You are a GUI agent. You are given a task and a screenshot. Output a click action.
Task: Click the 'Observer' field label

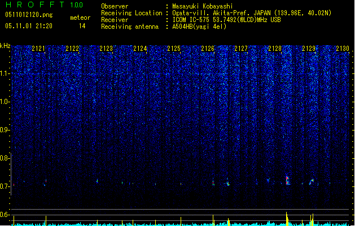coord(115,6)
